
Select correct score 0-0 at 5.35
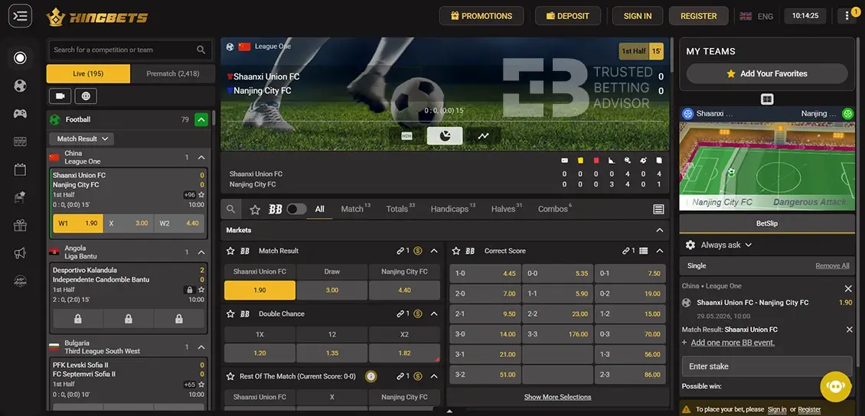click(558, 273)
